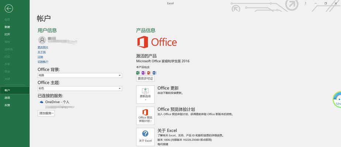Open 选项 in the sidebar
Viewport: 341px width, 147px height.
pyautogui.click(x=7, y=98)
